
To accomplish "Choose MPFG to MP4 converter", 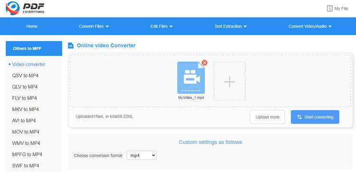I will pyautogui.click(x=27, y=154).
